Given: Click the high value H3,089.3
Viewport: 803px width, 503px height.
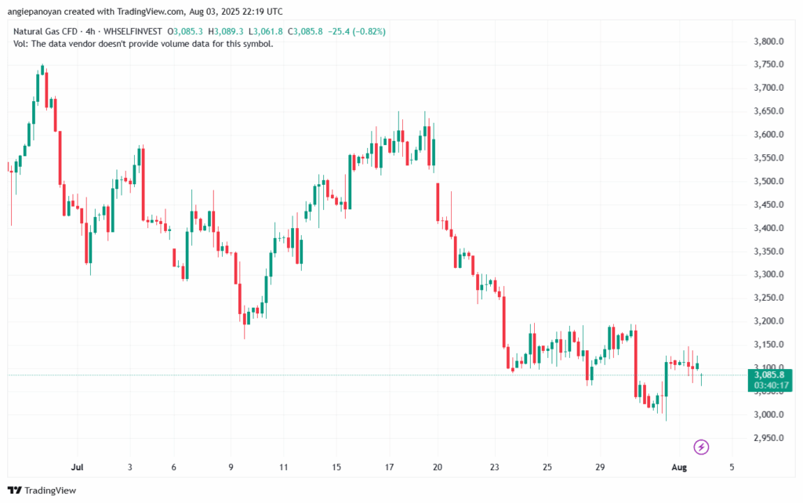Looking at the screenshot, I should coord(225,31).
